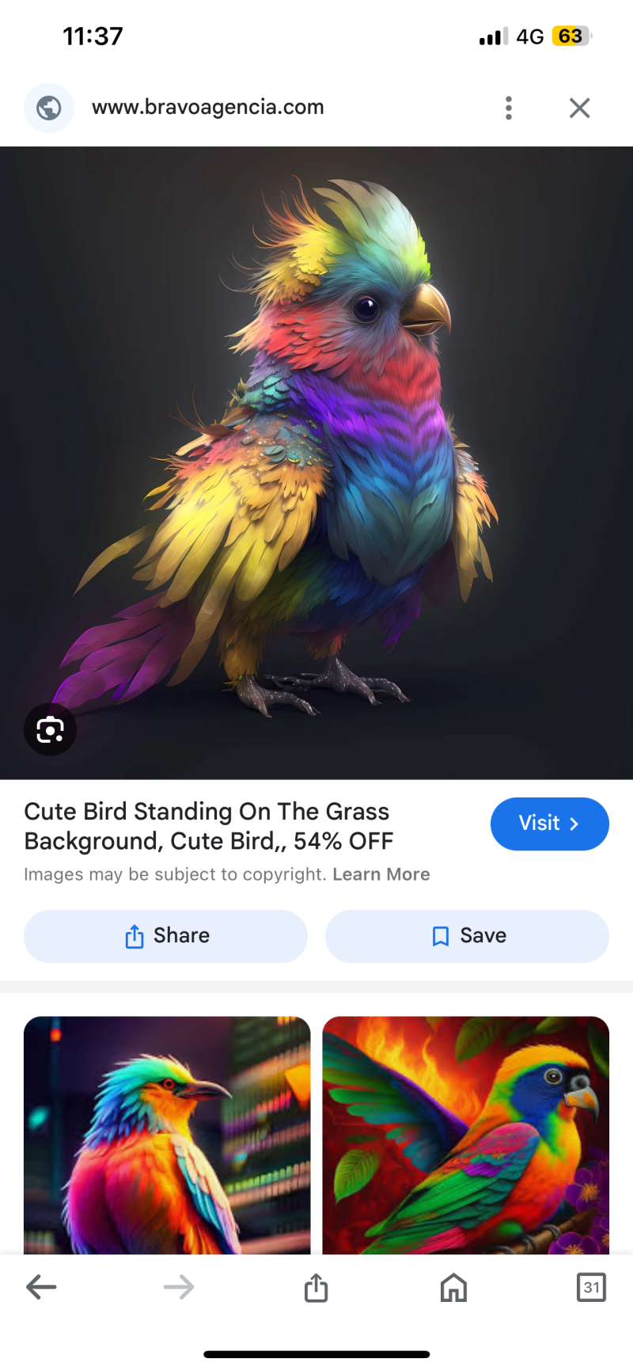The width and height of the screenshot is (633, 1370).
Task: Tap the main rainbow bird image
Action: click(x=316, y=463)
